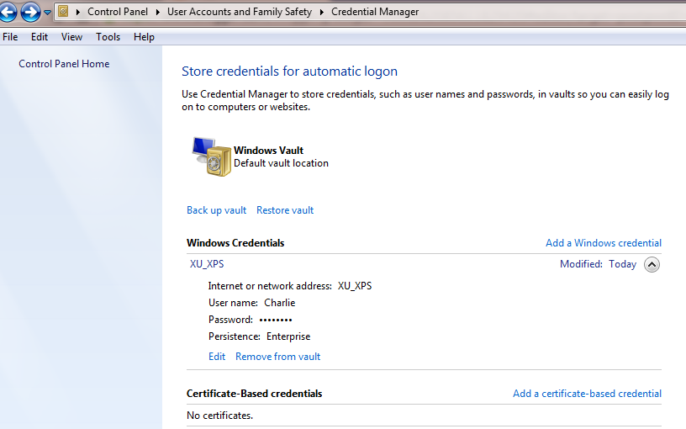686x429 pixels.
Task: Click the Windows Vault safe icon
Action: (212, 156)
